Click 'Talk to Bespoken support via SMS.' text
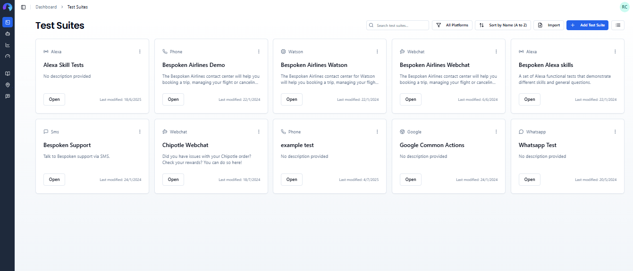The width and height of the screenshot is (633, 271). pos(76,156)
